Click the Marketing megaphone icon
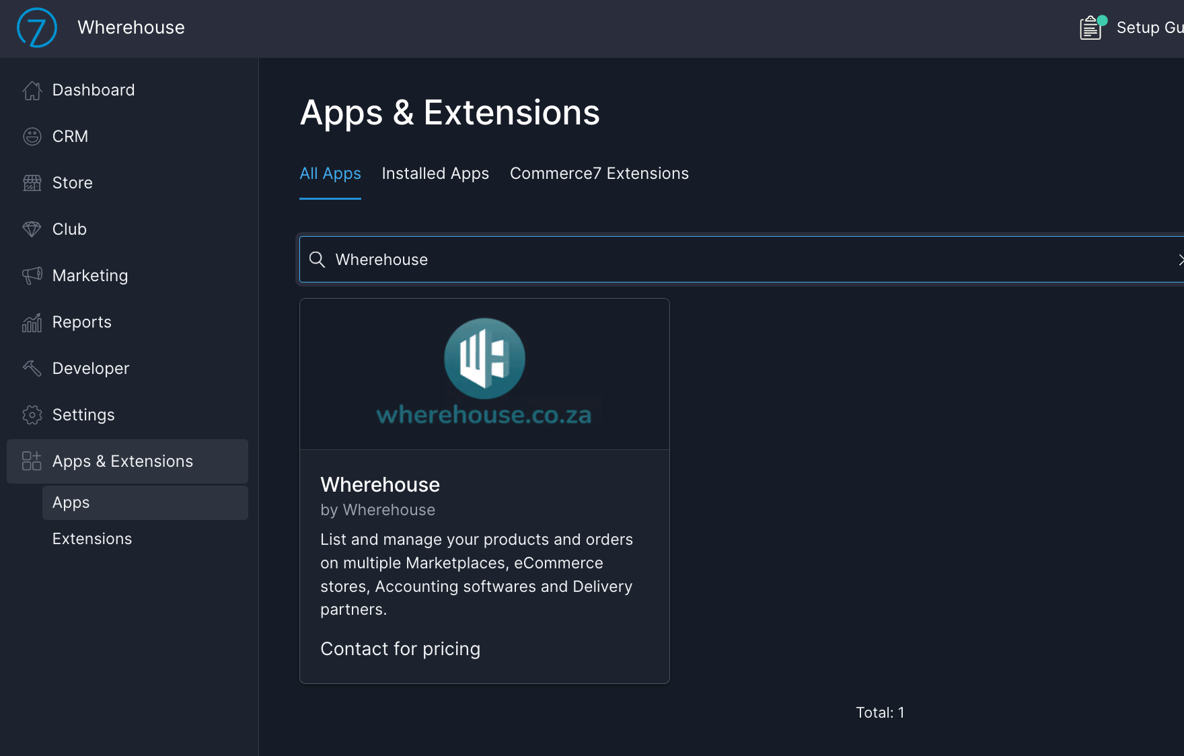This screenshot has width=1184, height=756. click(x=32, y=276)
